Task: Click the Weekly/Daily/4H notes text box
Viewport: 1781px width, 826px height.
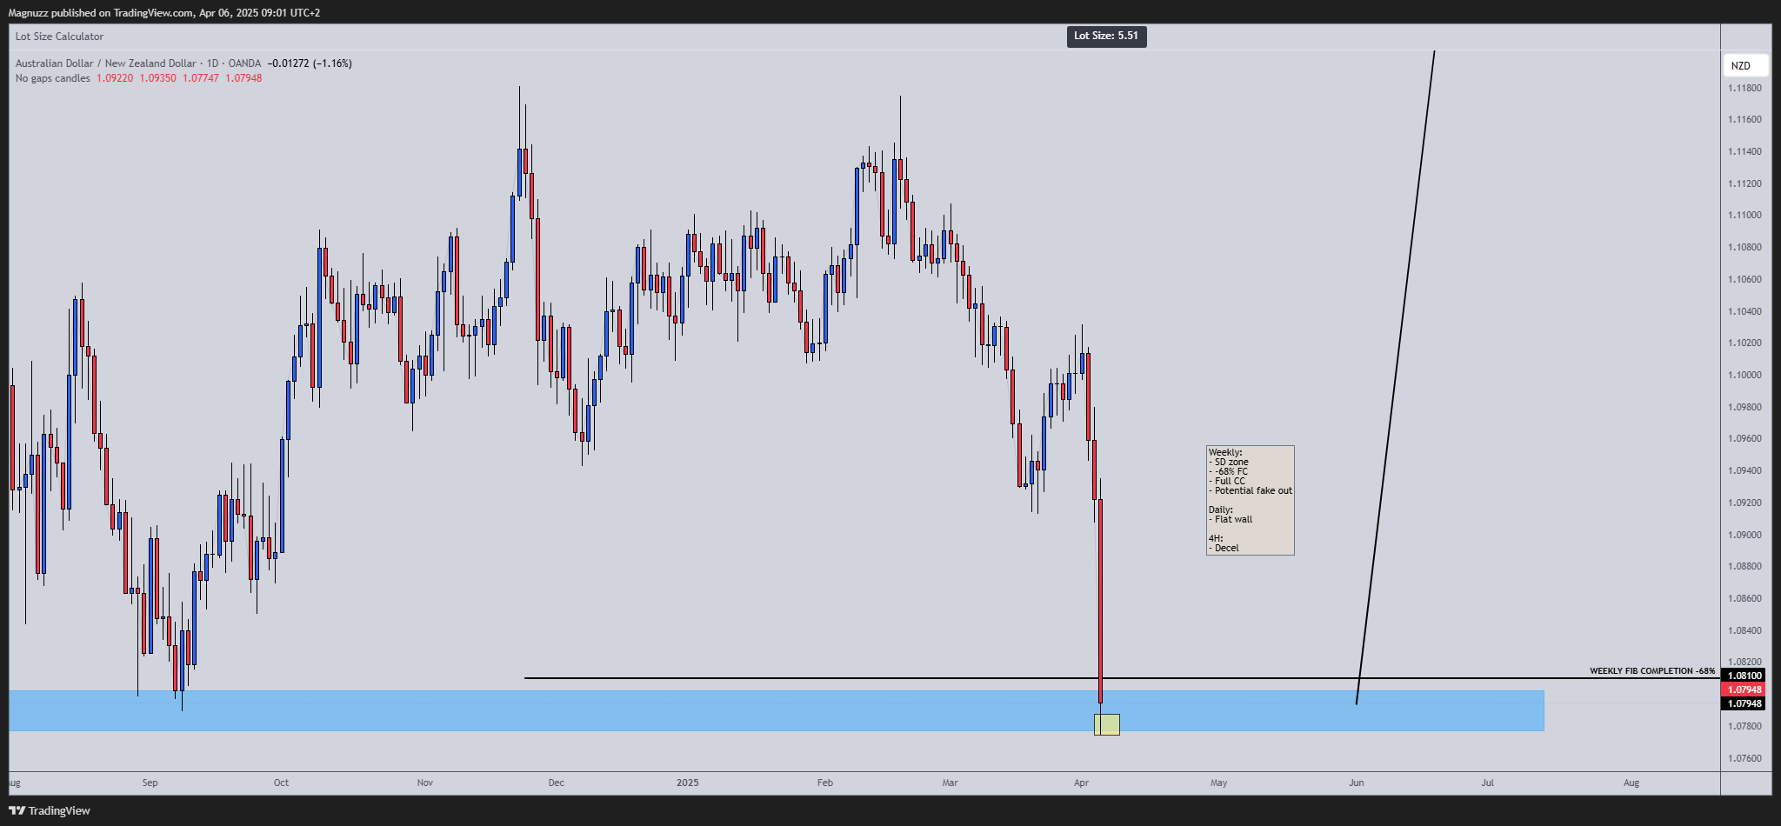Action: [1250, 500]
